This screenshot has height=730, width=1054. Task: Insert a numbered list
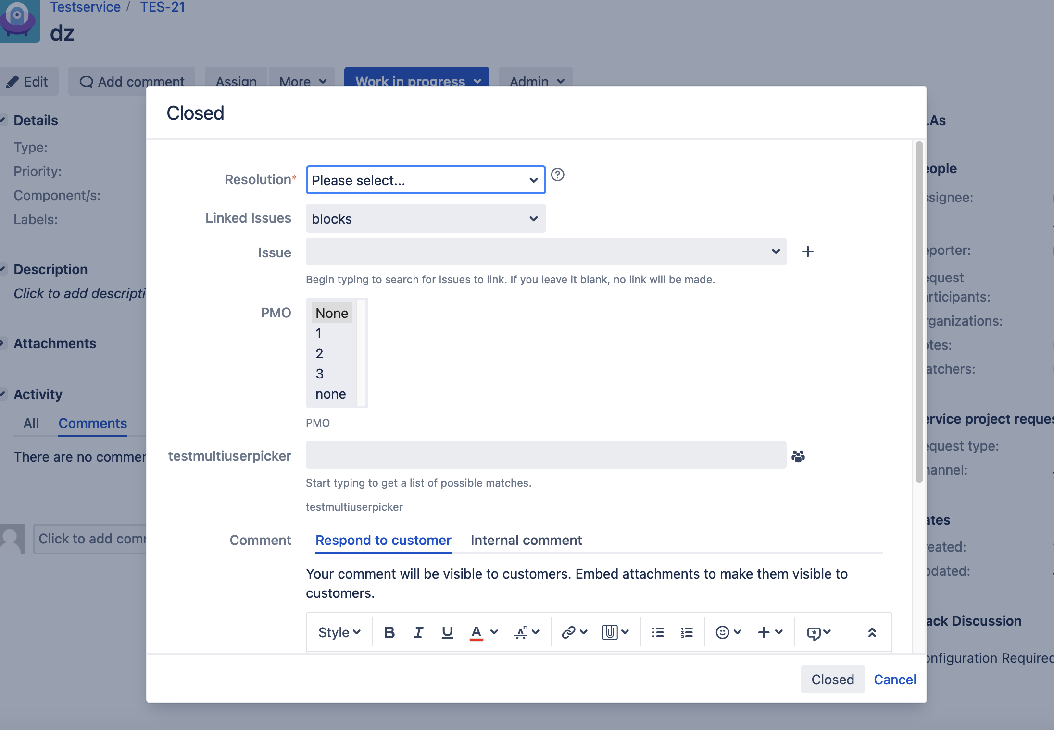(x=687, y=632)
